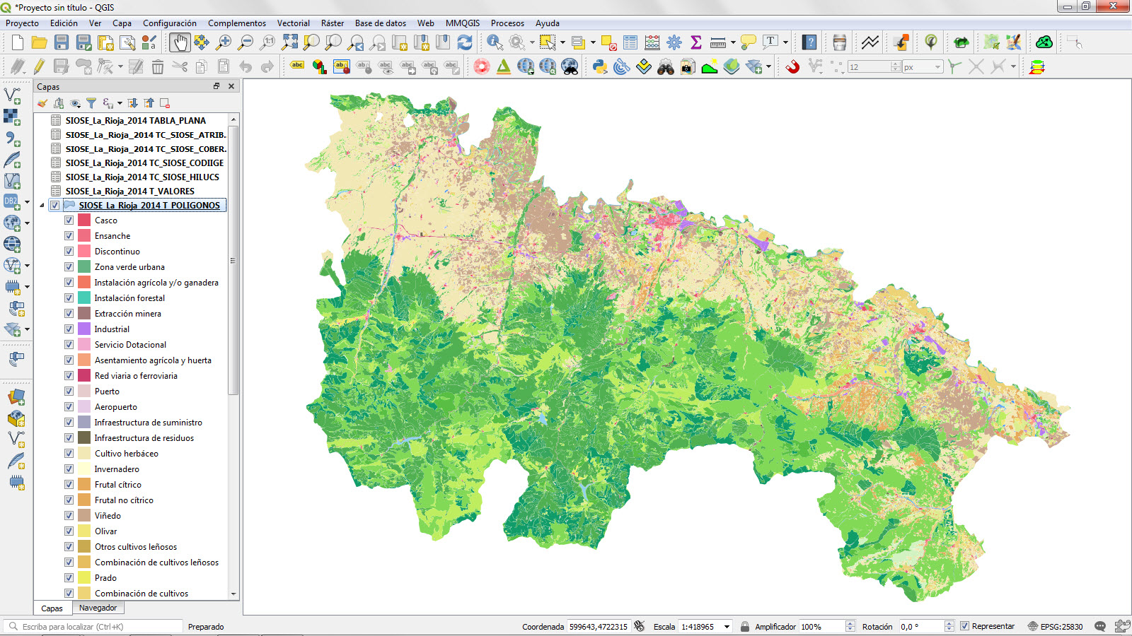Open the Processing toolbox gear icon

coord(674,42)
